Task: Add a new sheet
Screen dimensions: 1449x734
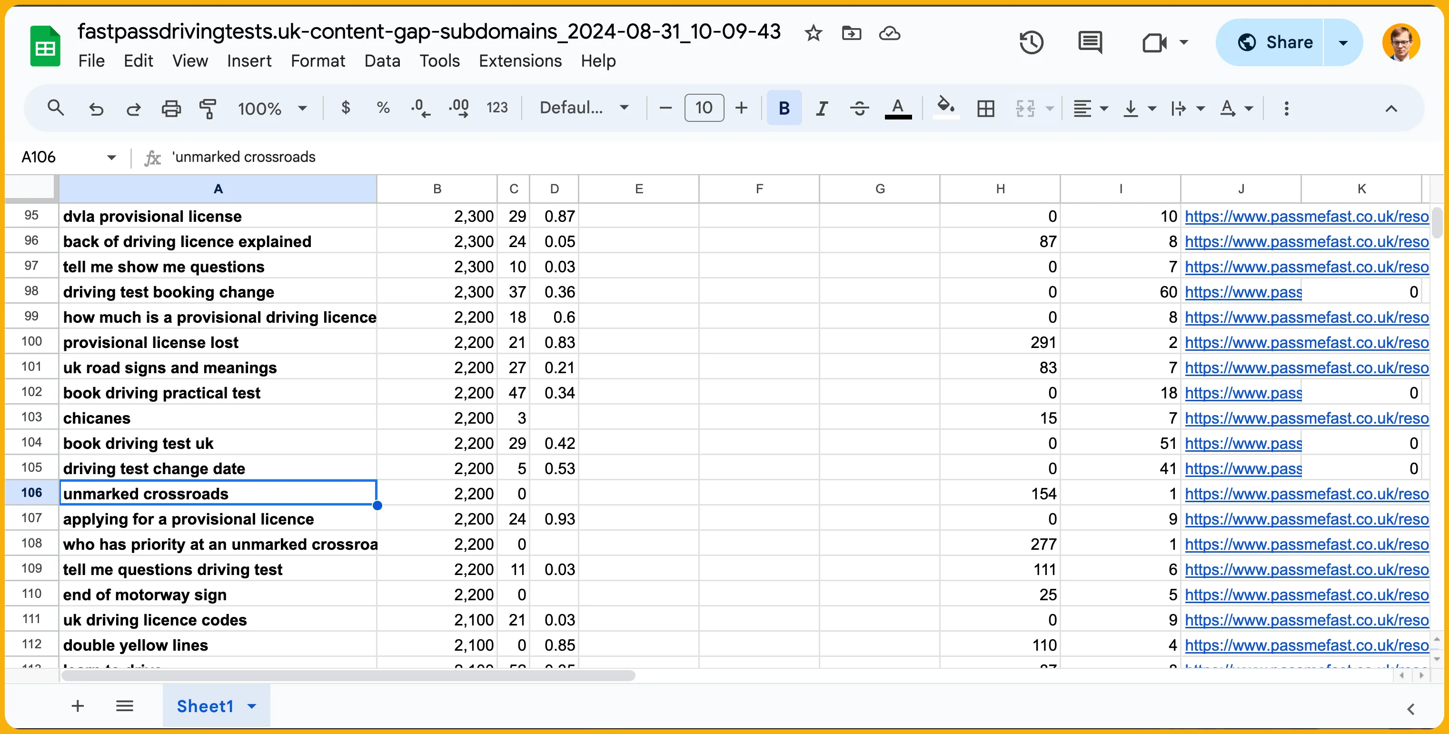Action: click(x=78, y=705)
